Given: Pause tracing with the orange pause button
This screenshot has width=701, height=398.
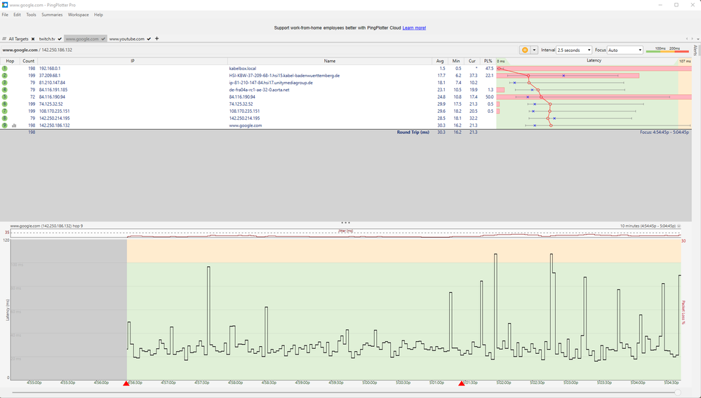Looking at the screenshot, I should 525,50.
